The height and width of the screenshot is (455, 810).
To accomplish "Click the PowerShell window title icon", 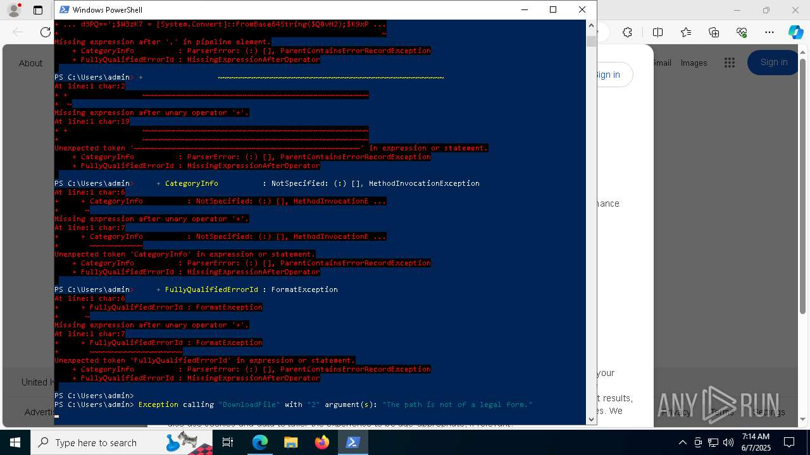I will [65, 9].
